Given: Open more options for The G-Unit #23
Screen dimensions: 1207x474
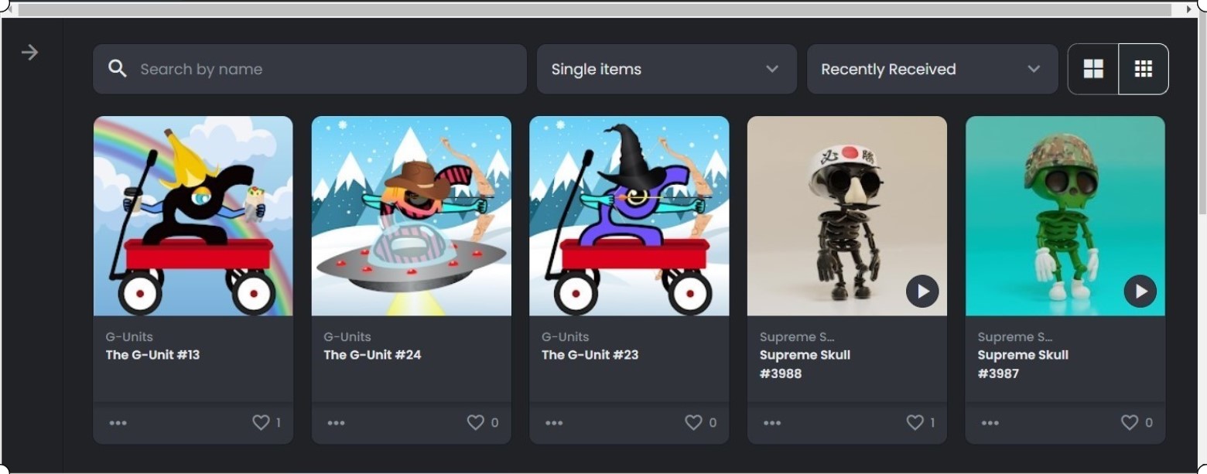Looking at the screenshot, I should [x=554, y=423].
